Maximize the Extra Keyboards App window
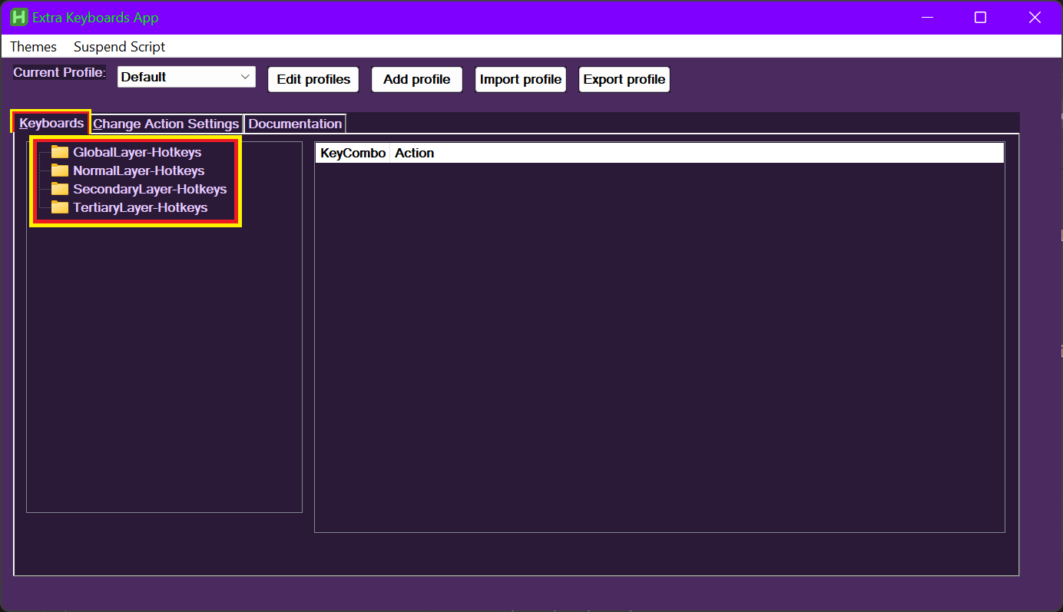This screenshot has width=1063, height=612. [980, 18]
